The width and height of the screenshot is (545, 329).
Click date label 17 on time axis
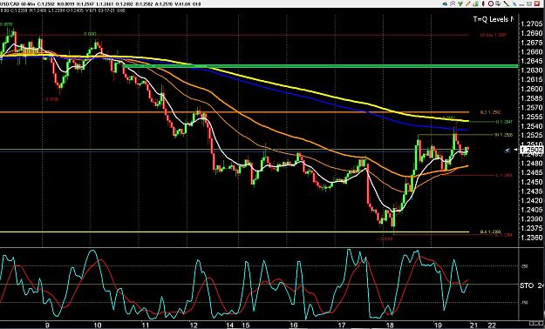342,326
